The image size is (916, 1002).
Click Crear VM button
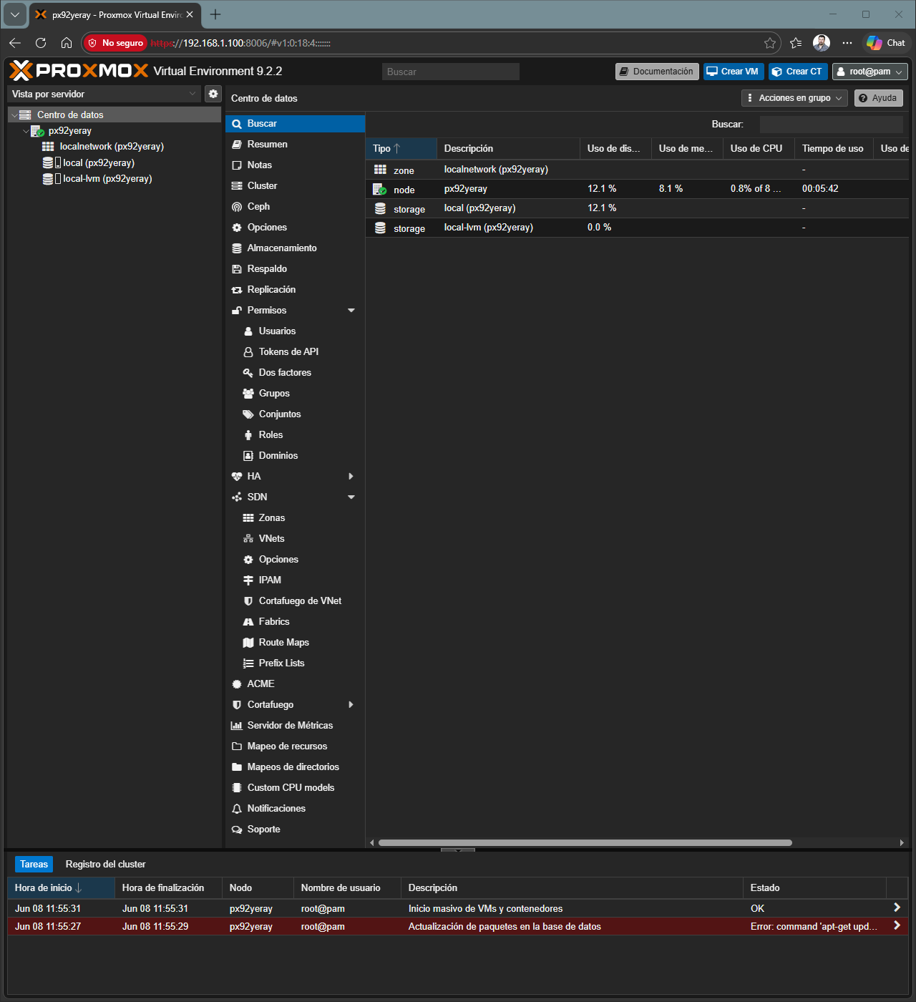pyautogui.click(x=734, y=72)
